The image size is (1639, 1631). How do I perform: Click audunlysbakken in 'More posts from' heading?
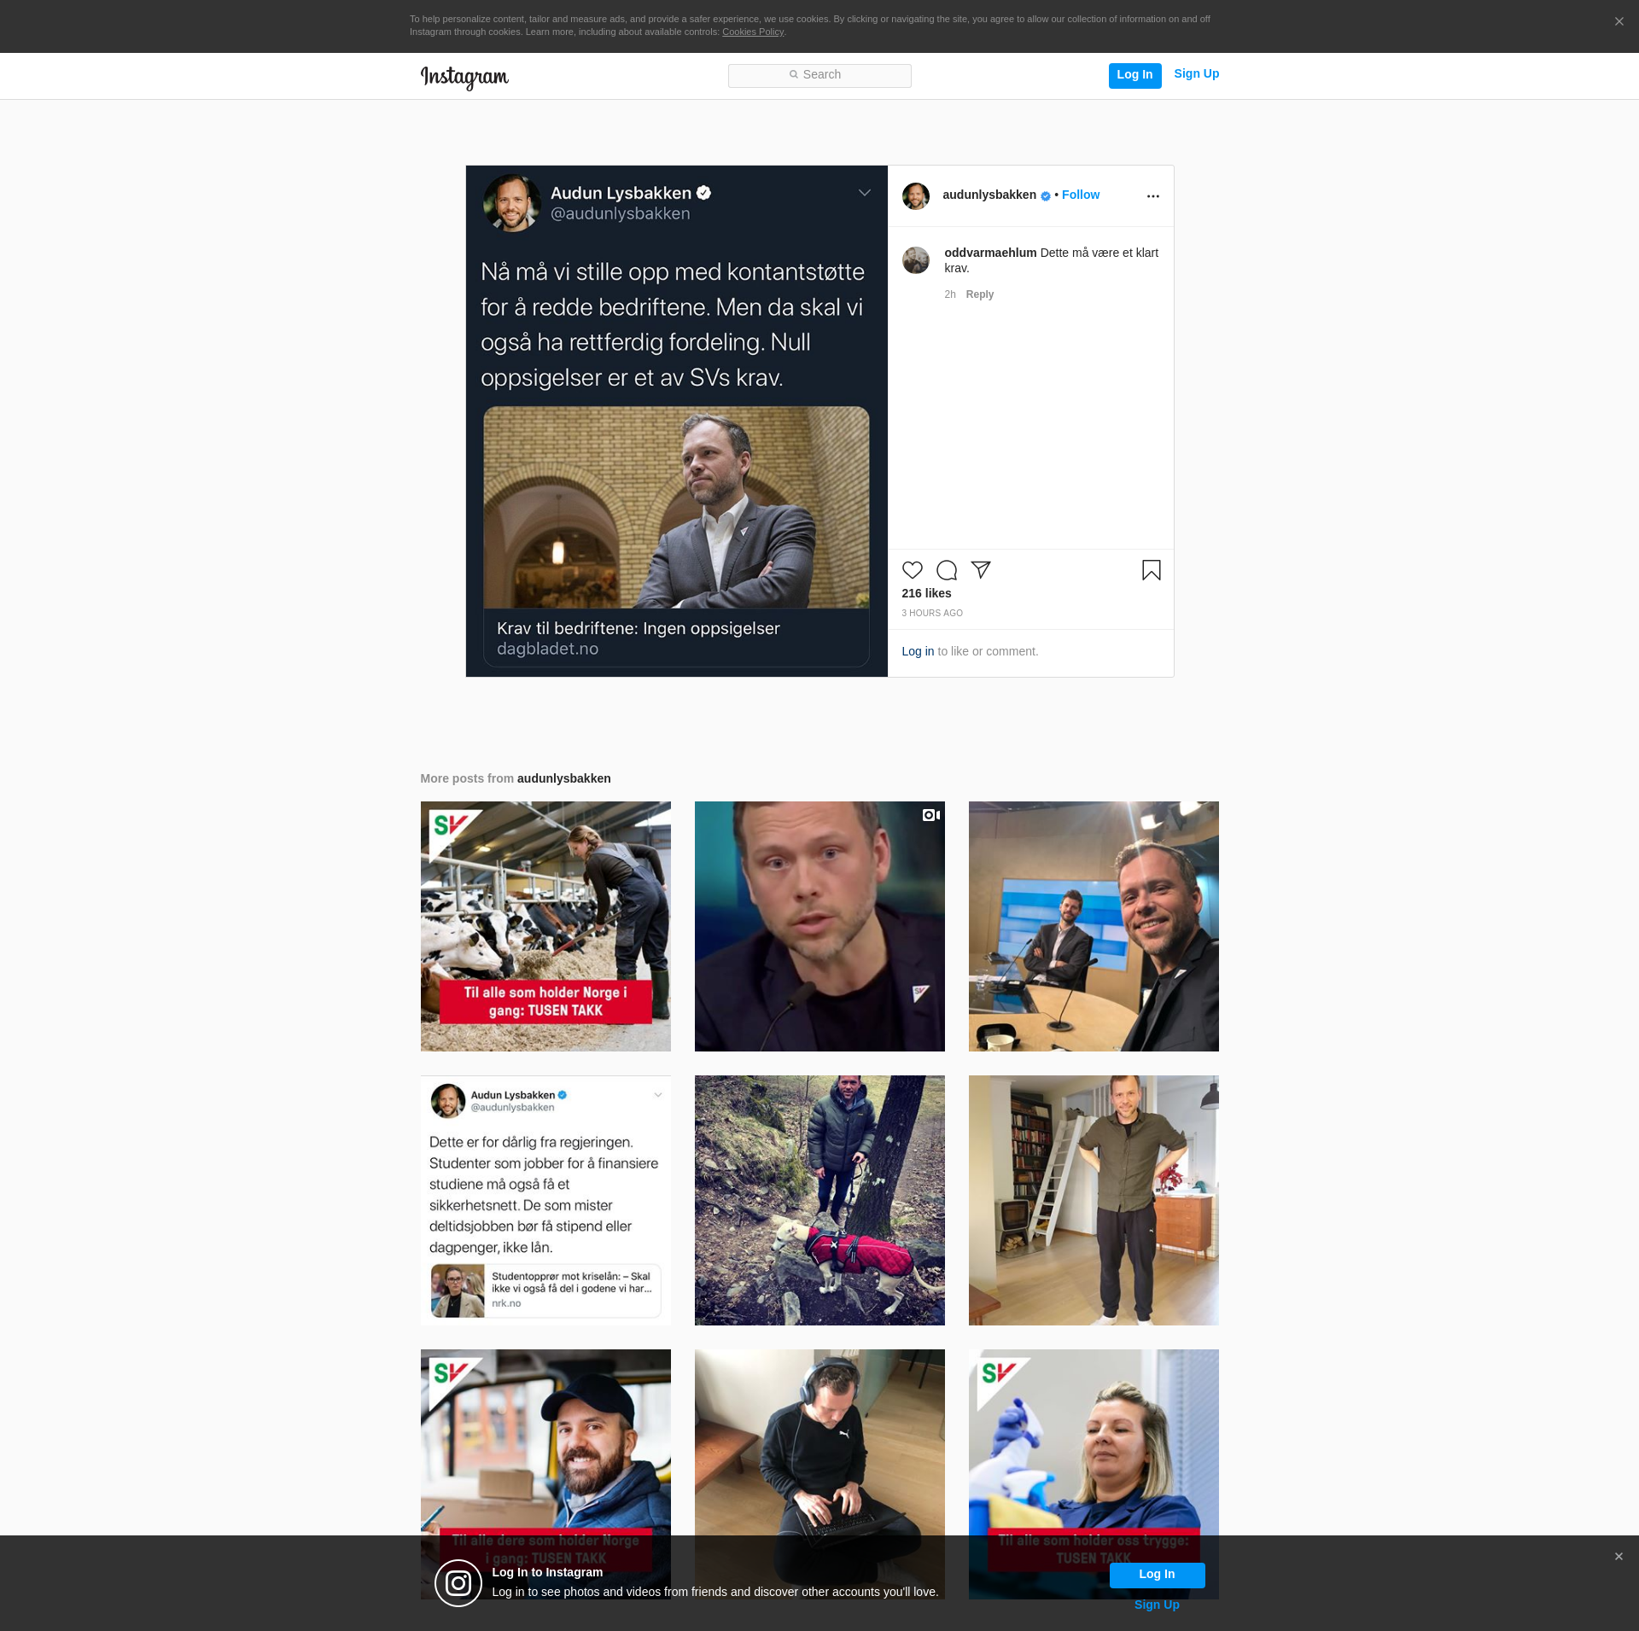[564, 778]
